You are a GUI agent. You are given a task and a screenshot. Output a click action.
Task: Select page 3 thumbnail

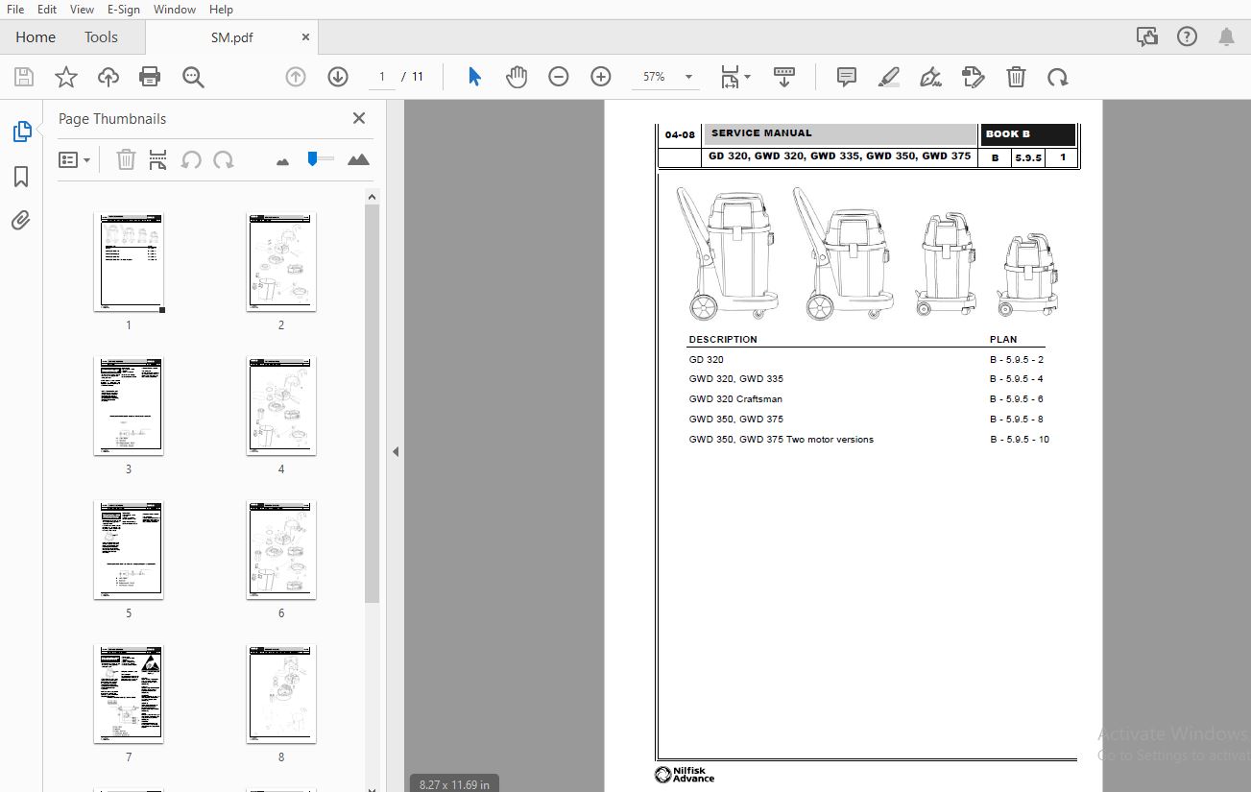129,406
